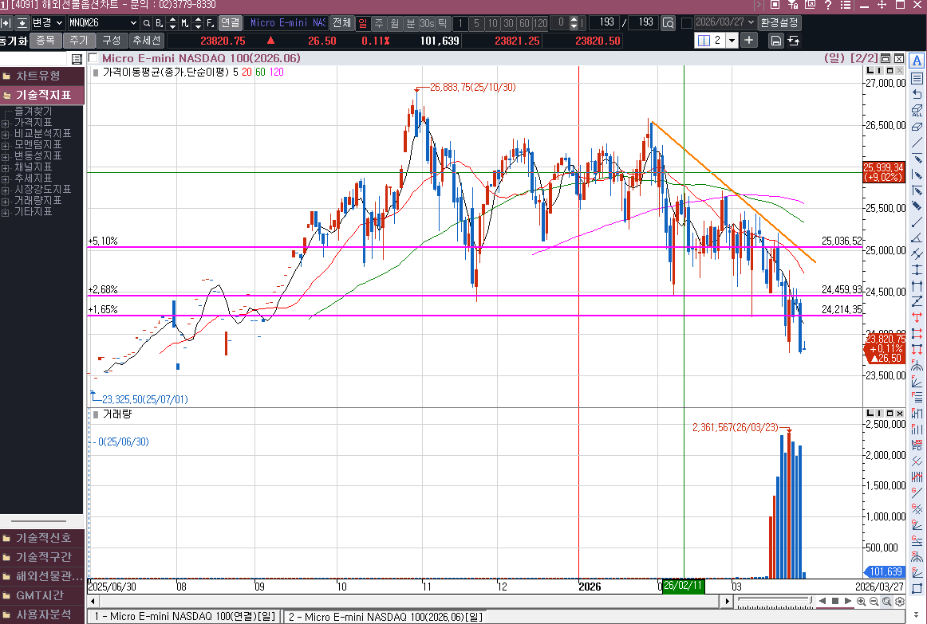Click the add chart plus button
The image size is (927, 624).
point(748,41)
